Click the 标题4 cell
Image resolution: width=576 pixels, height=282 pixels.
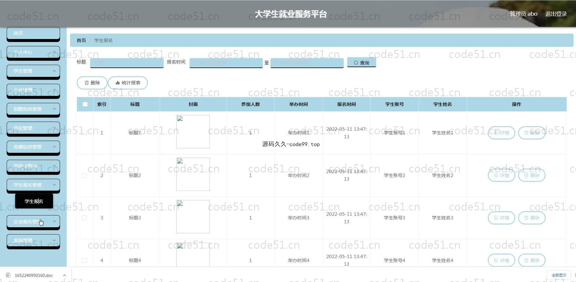point(135,261)
